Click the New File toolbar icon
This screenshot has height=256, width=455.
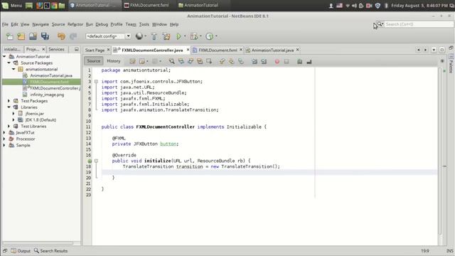coord(9,36)
